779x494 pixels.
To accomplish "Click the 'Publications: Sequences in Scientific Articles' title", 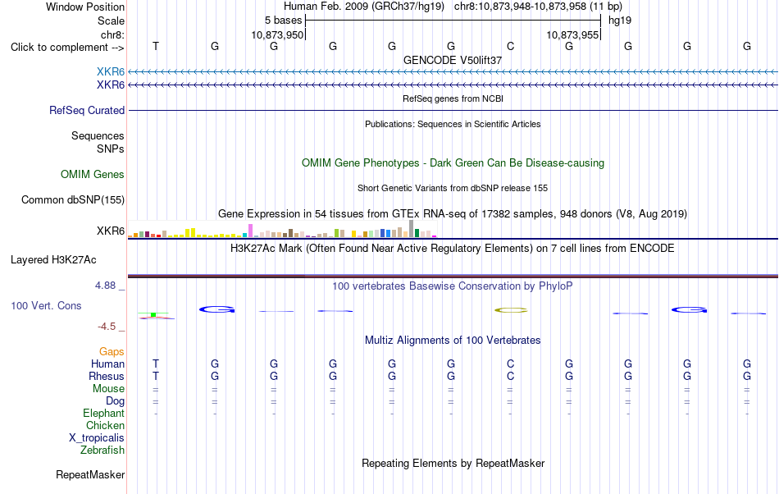I will click(453, 124).
